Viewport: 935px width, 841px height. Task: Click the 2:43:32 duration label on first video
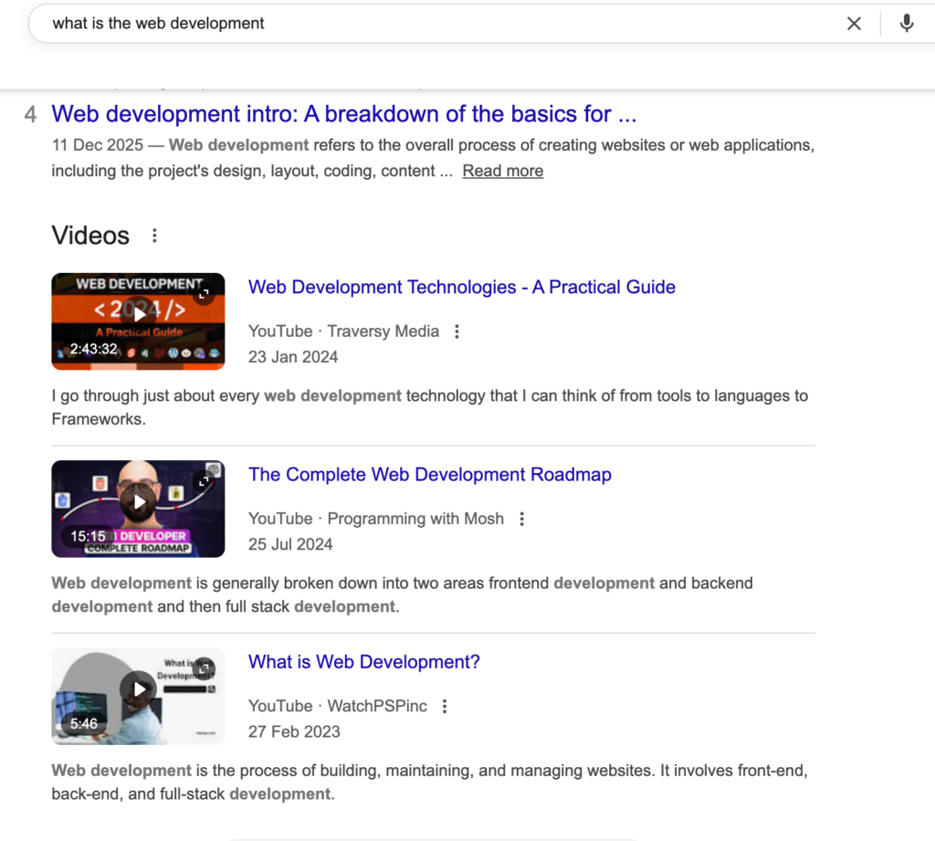tap(95, 348)
